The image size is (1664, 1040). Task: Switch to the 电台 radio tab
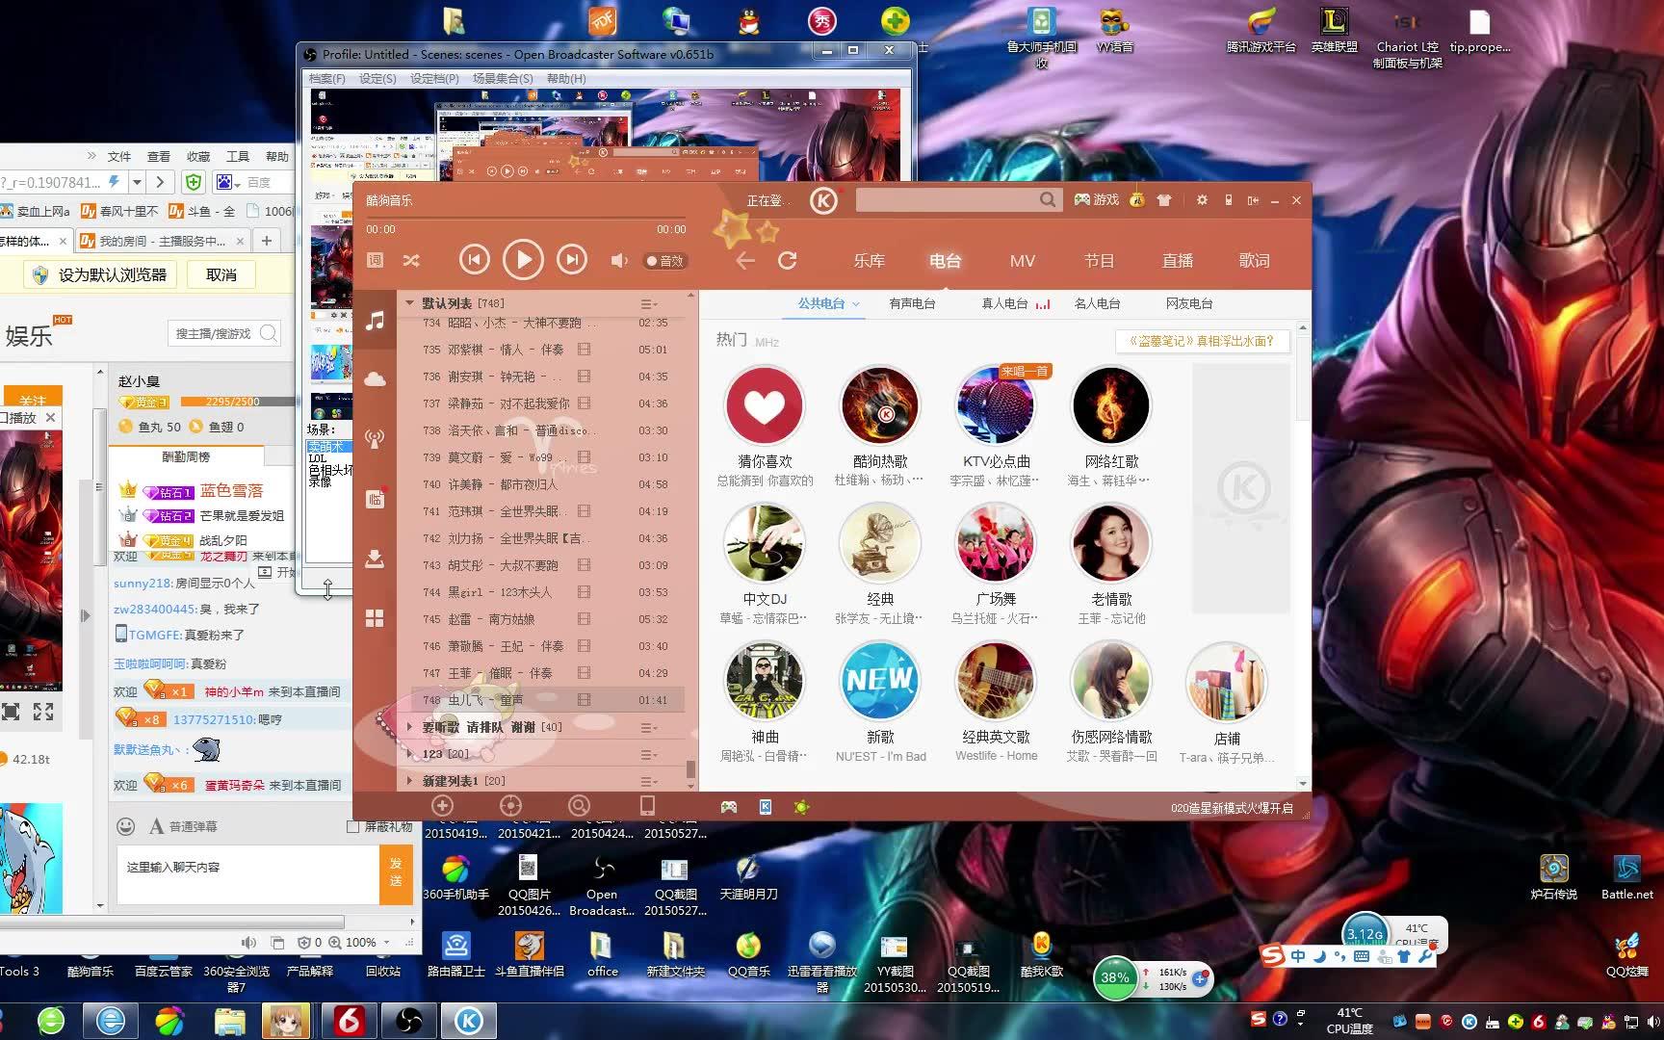[945, 261]
